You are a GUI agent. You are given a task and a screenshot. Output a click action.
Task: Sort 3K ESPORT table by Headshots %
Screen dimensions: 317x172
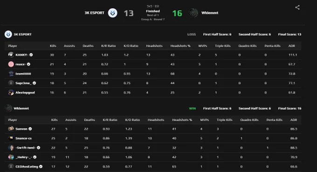point(180,46)
